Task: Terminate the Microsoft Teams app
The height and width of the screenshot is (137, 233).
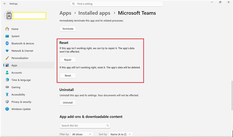Action: (68, 29)
